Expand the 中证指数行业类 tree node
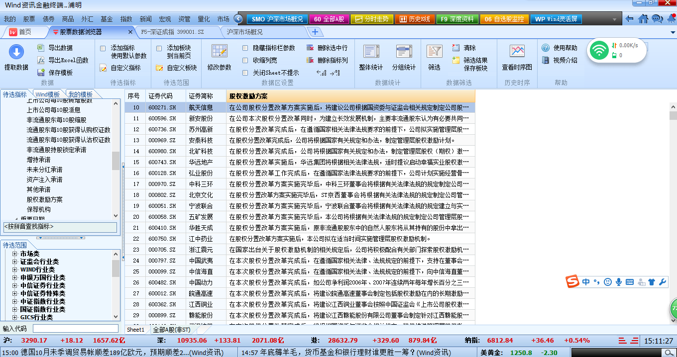This screenshot has width=677, height=357. [15, 301]
